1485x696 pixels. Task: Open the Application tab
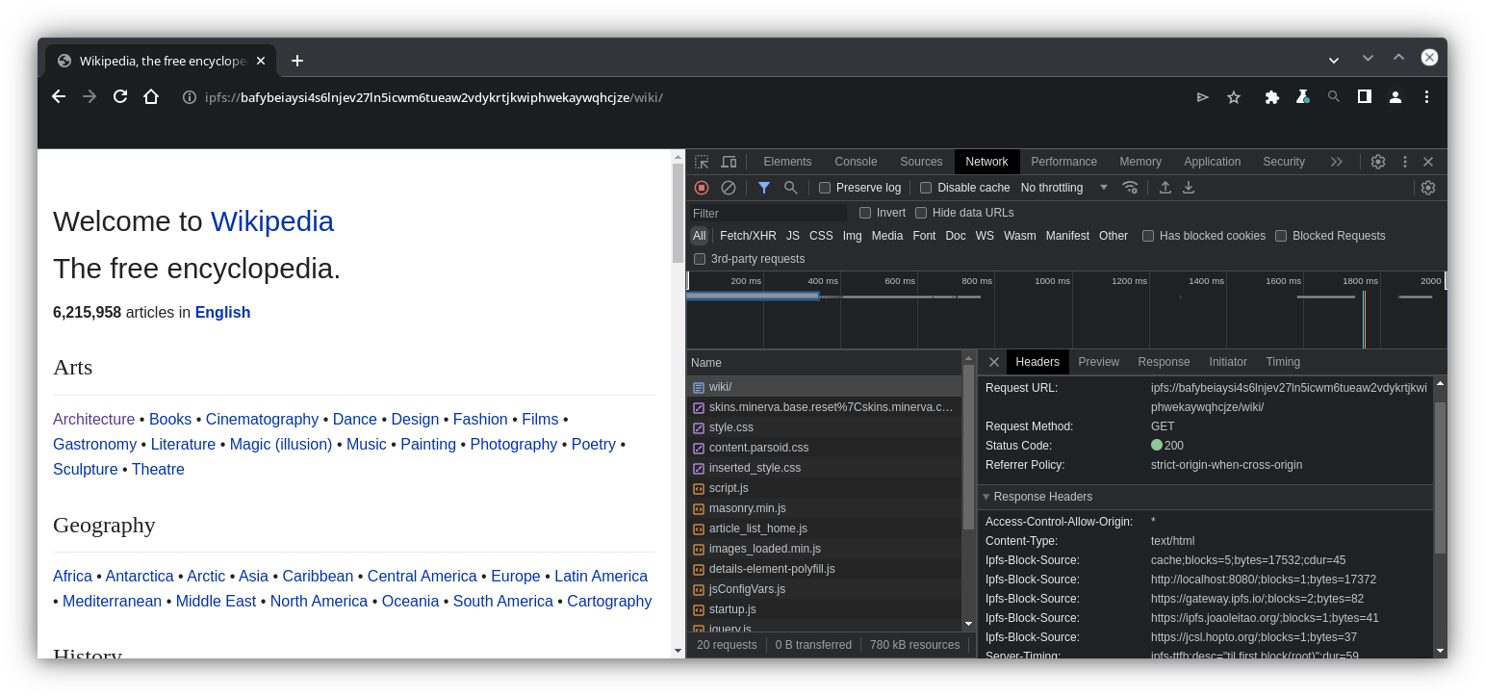(x=1213, y=162)
